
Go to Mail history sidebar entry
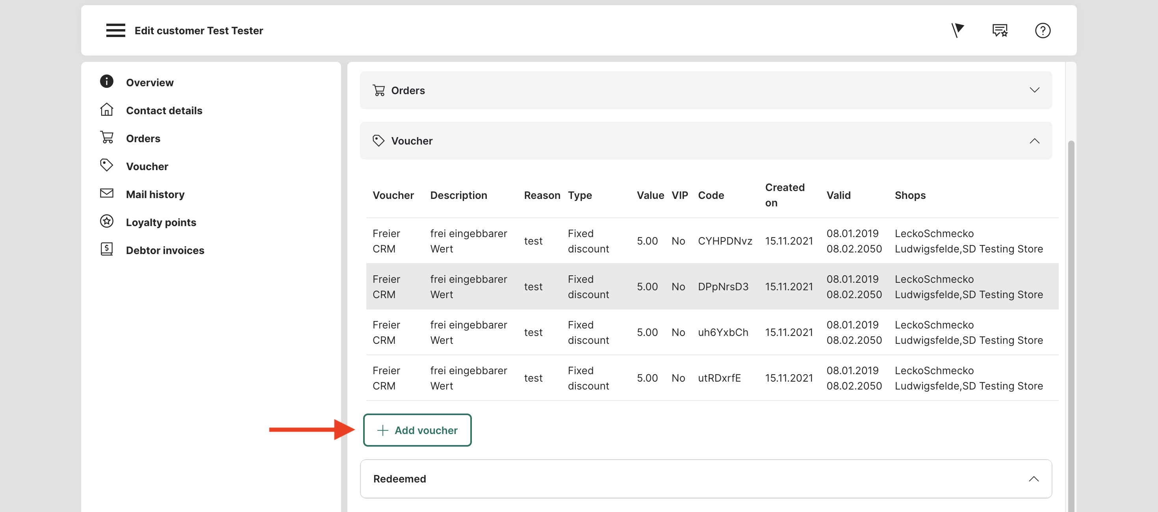[x=155, y=194]
